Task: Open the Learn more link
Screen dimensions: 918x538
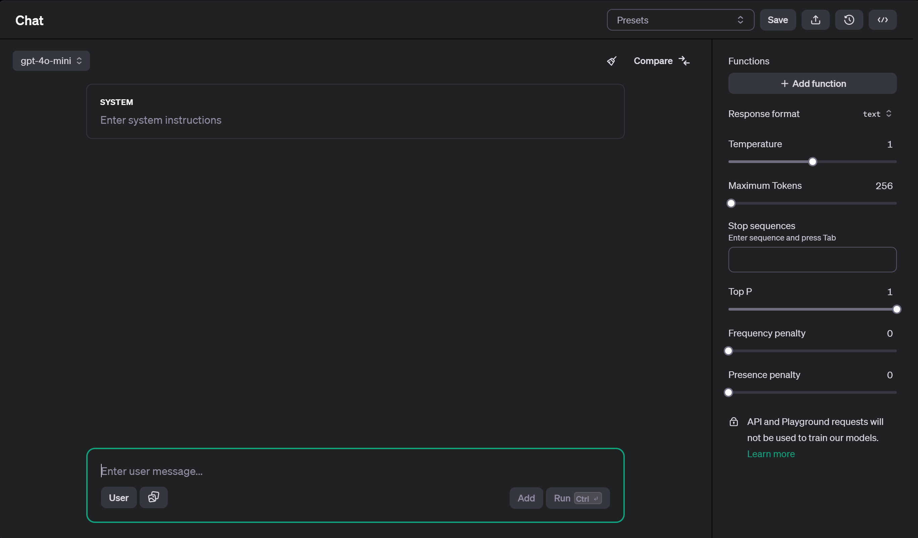Action: coord(771,454)
